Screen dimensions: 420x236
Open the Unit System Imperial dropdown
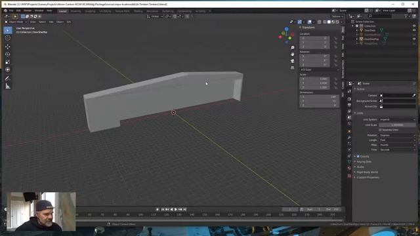(397, 119)
